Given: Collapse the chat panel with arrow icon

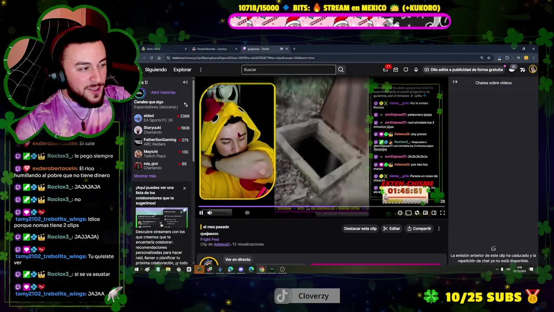Looking at the screenshot, I should point(455,81).
